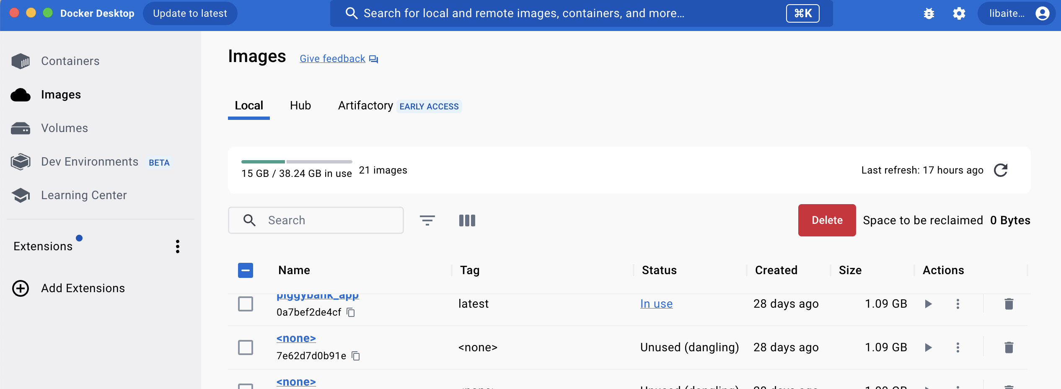Toggle the select-all images checkbox
Viewport: 1061px width, 389px height.
point(246,270)
